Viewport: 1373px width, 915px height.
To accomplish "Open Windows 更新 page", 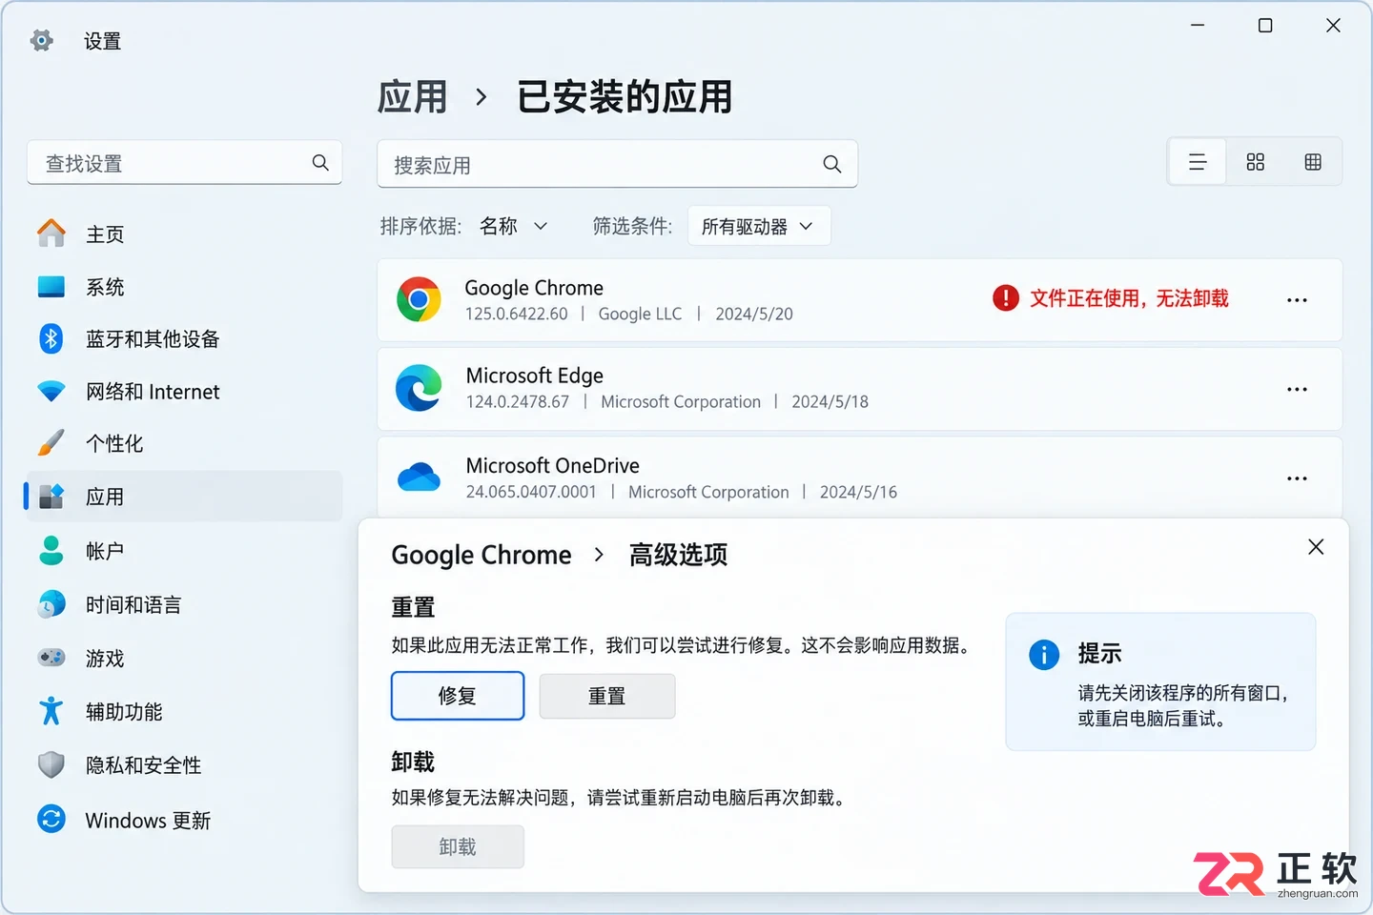I will (x=184, y=820).
